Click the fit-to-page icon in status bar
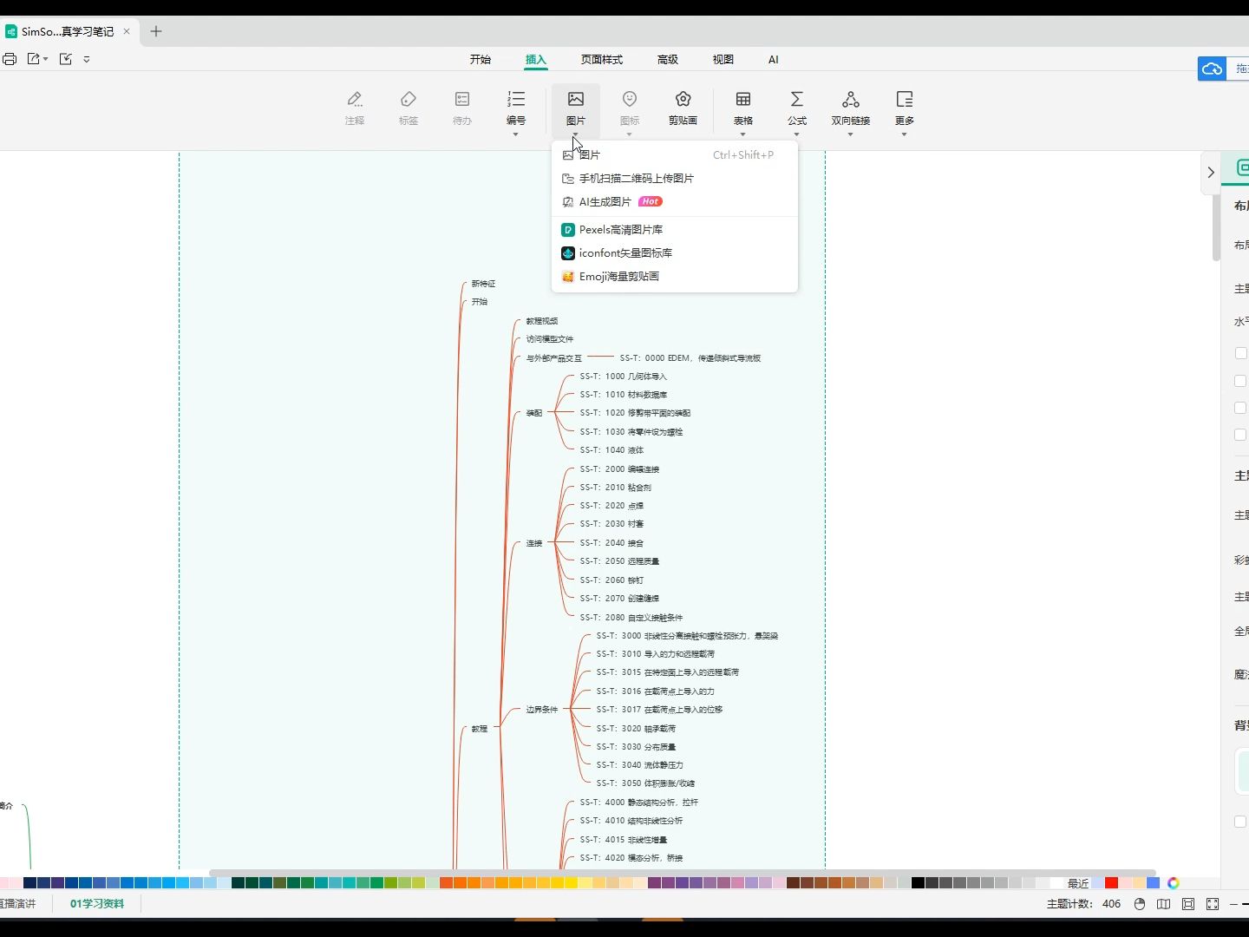 pyautogui.click(x=1188, y=904)
